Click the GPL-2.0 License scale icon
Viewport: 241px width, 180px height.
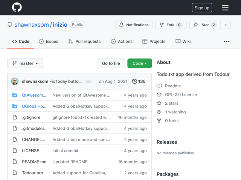point(159,94)
